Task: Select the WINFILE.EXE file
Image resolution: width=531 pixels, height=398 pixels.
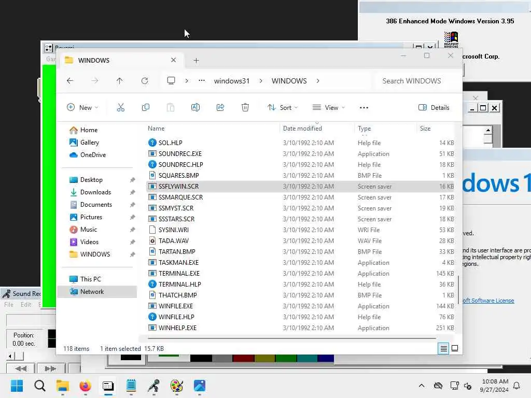Action: (x=300, y=306)
